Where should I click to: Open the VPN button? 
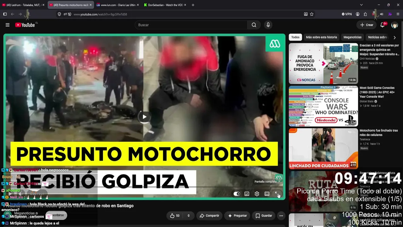[347, 14]
